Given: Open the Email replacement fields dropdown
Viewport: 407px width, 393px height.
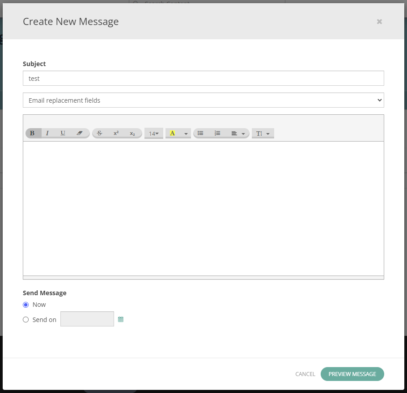Looking at the screenshot, I should click(203, 100).
